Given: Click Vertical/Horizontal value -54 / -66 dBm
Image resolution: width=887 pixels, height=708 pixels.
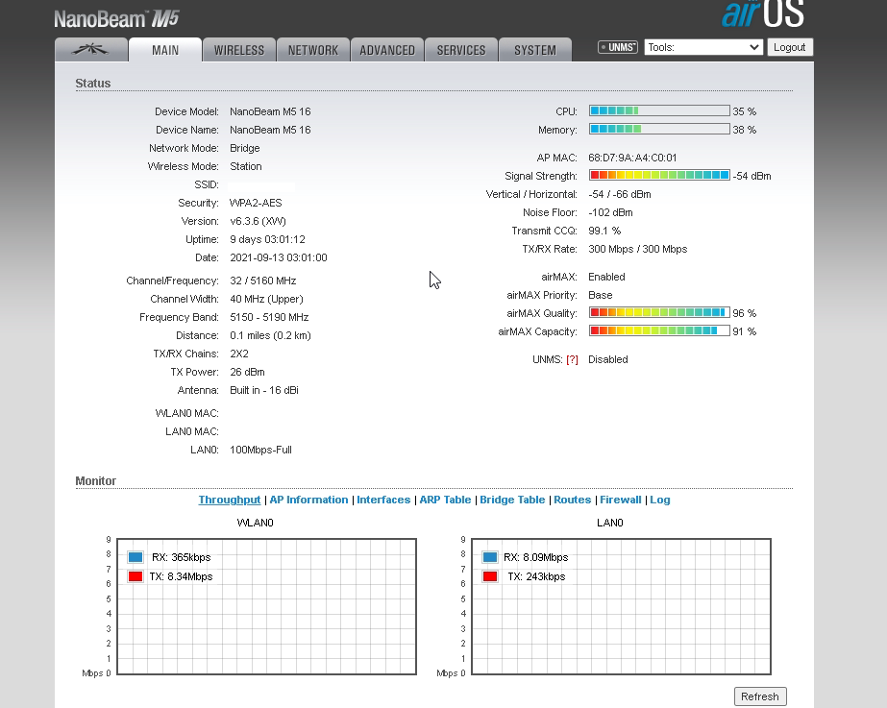Looking at the screenshot, I should click(620, 194).
